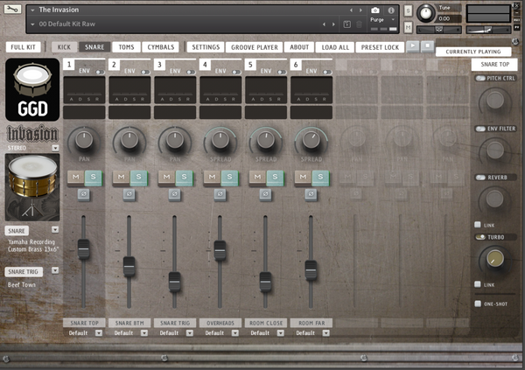Stop groove playback with stop button
Screen dimensions: 525x370
pos(427,45)
